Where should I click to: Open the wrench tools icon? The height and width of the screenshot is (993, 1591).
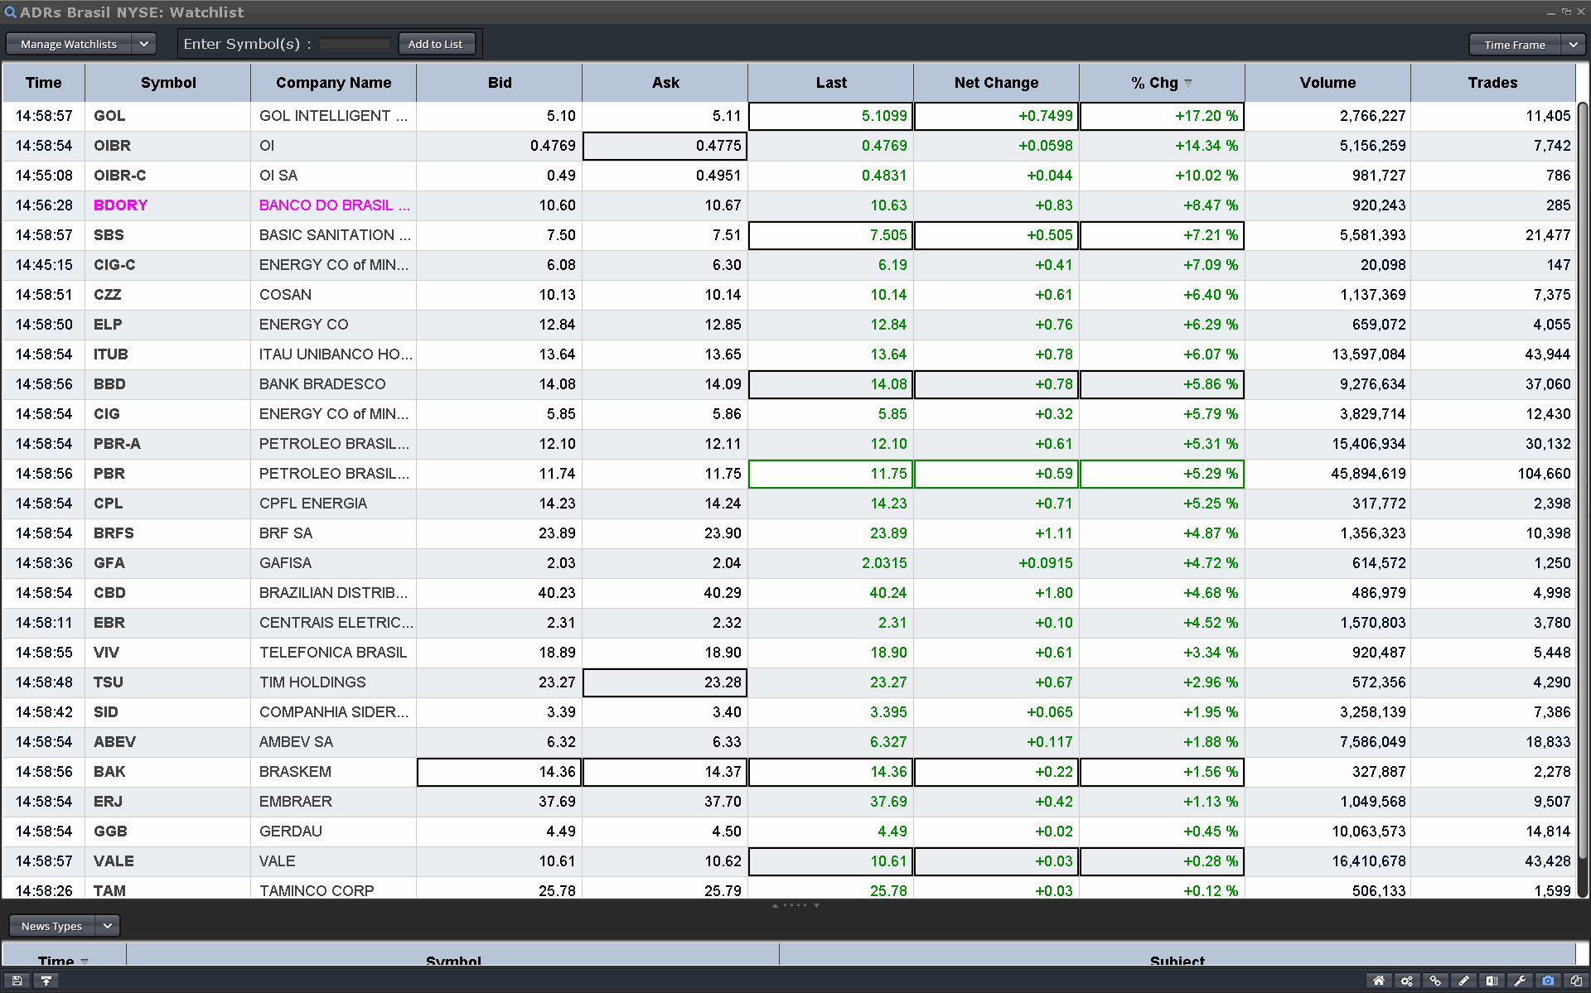(1520, 981)
